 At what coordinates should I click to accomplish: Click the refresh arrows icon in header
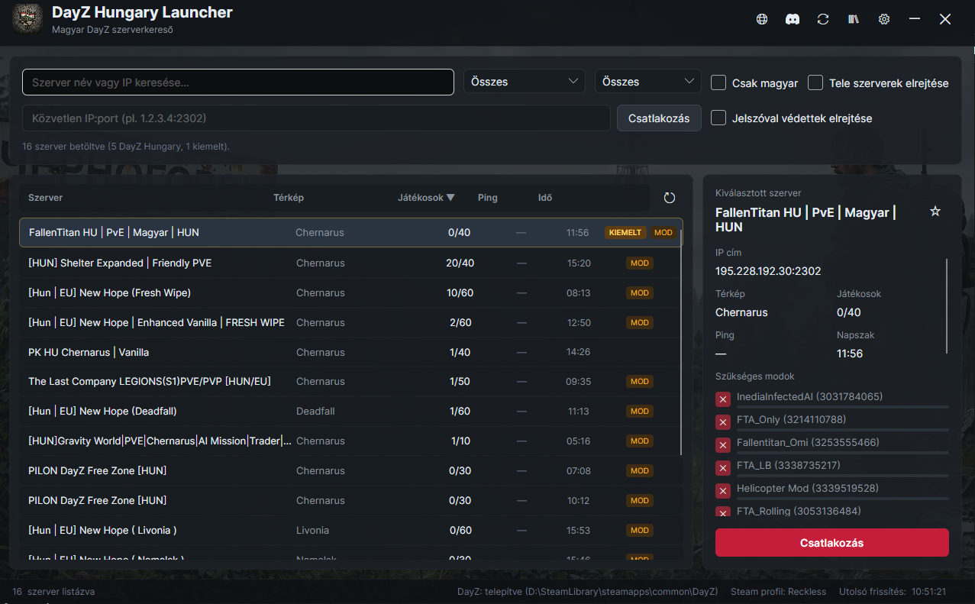coord(823,20)
